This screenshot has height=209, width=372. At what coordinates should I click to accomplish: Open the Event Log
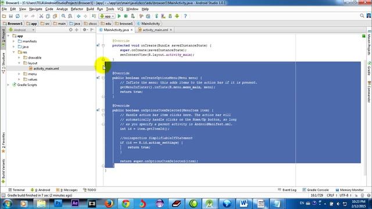[287, 190]
